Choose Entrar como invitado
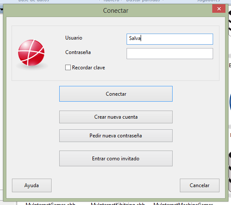Viewport: 231px width, 205px height. click(116, 158)
